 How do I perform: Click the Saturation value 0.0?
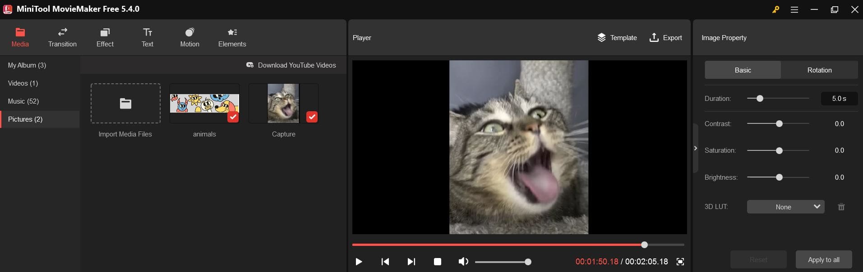pos(839,150)
